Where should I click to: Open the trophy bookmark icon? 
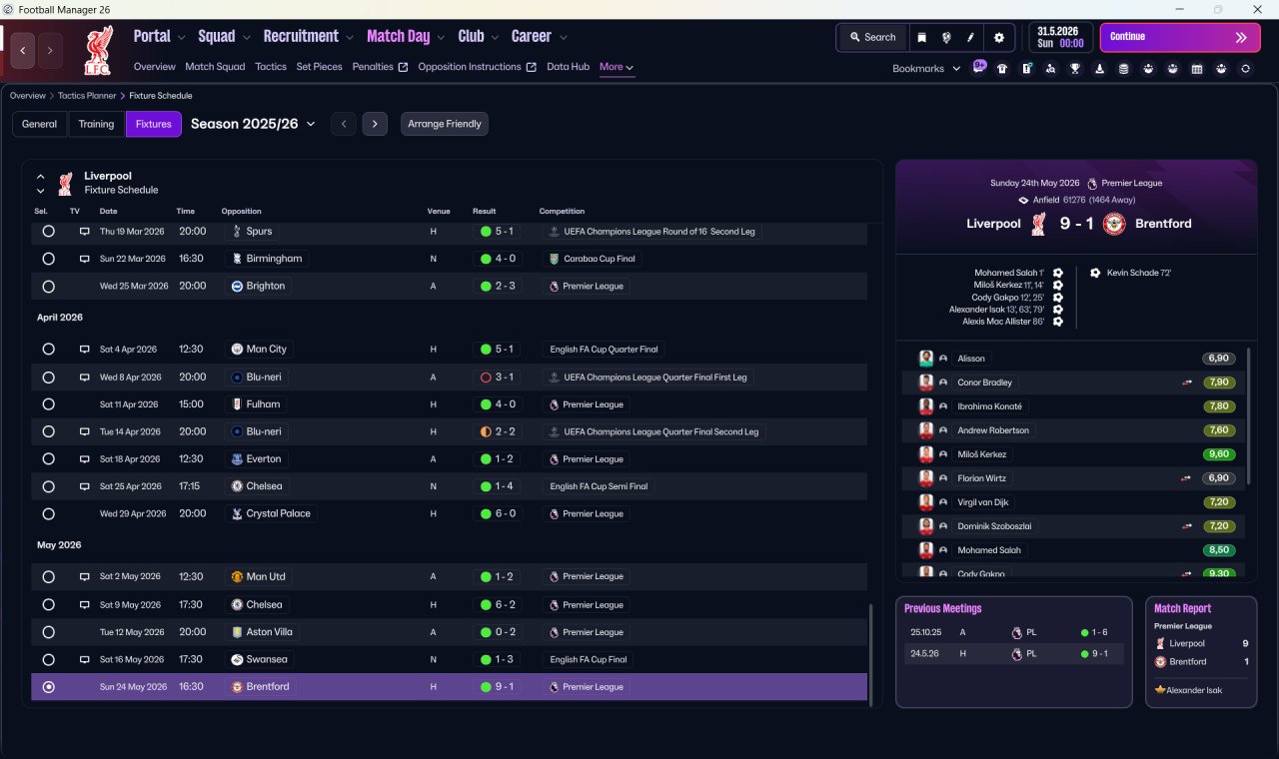pos(1074,68)
